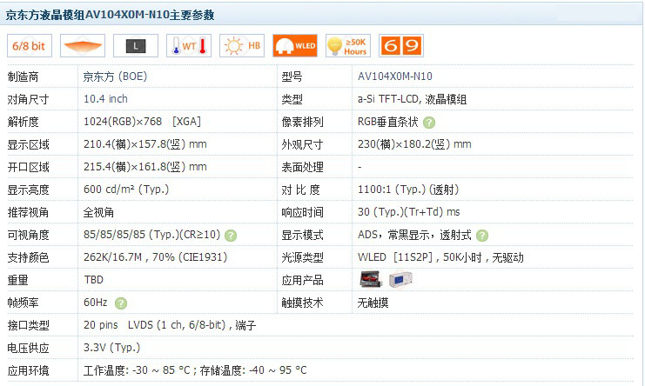Click the orange wide viewing angle icon
Screen dimensions: 645x386
pyautogui.click(x=83, y=46)
